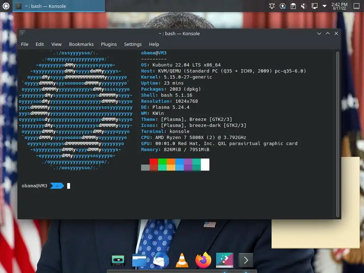The width and height of the screenshot is (364, 273).
Task: Click the 'Theme: [Plasma], Breeze' line
Action: point(186,119)
